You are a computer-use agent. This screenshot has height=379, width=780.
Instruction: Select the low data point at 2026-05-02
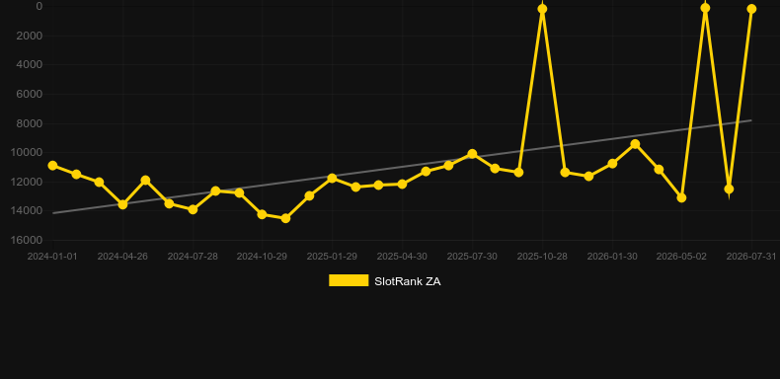pos(681,198)
